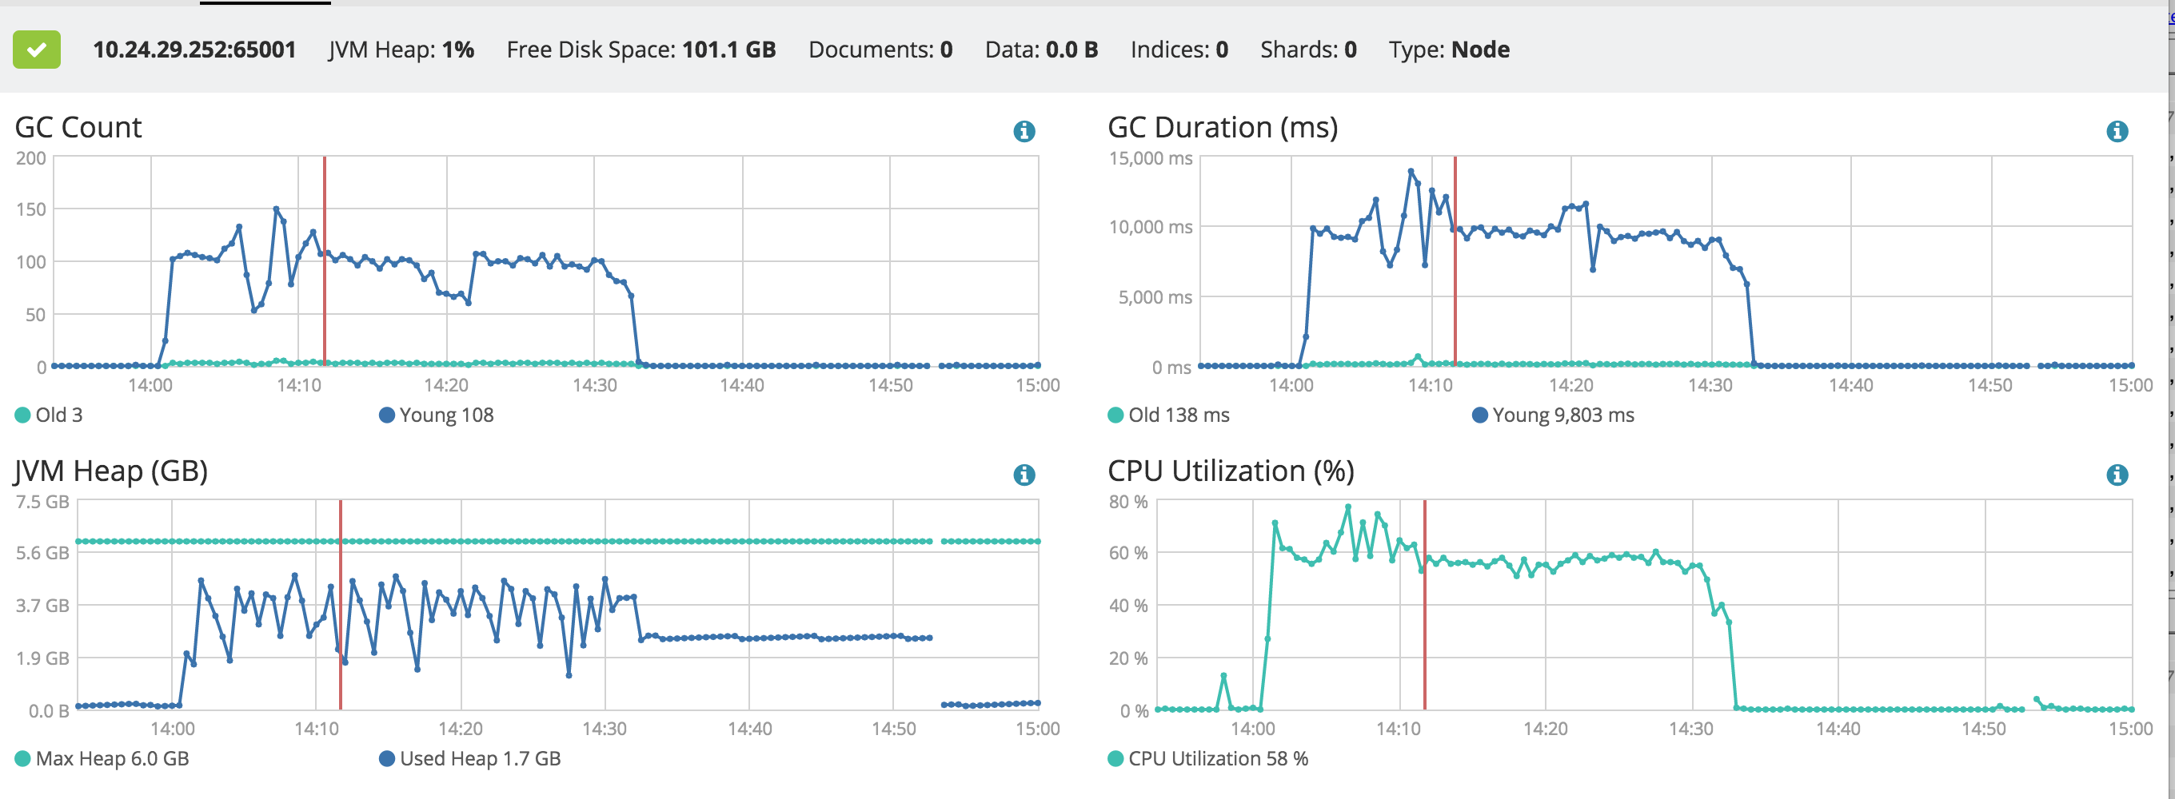
Task: Click the CPU Utilization (%) chart title
Action: click(1231, 471)
